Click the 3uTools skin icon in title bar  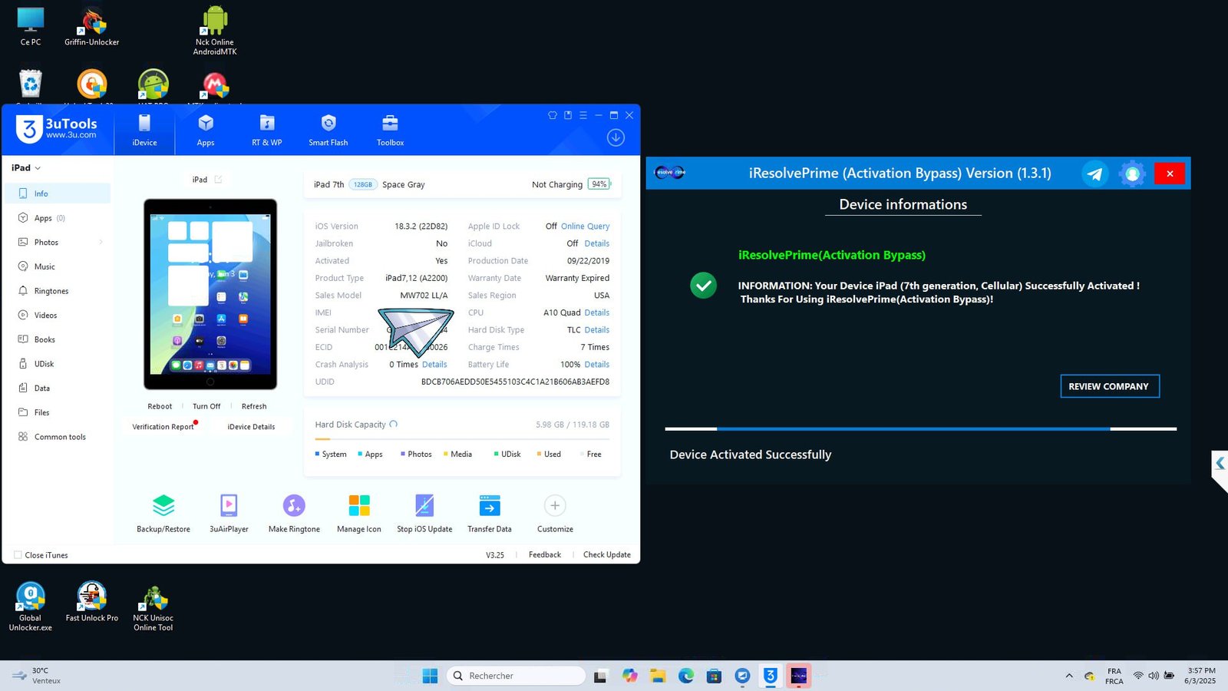(x=552, y=115)
